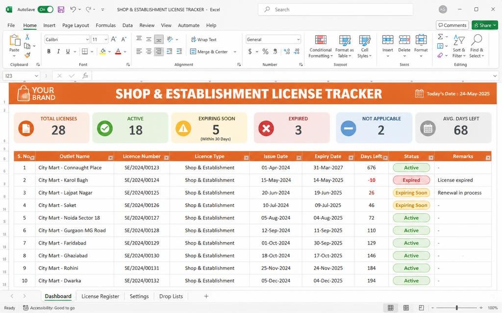Open the Status column filter
The width and height of the screenshot is (502, 313).
tap(431, 158)
